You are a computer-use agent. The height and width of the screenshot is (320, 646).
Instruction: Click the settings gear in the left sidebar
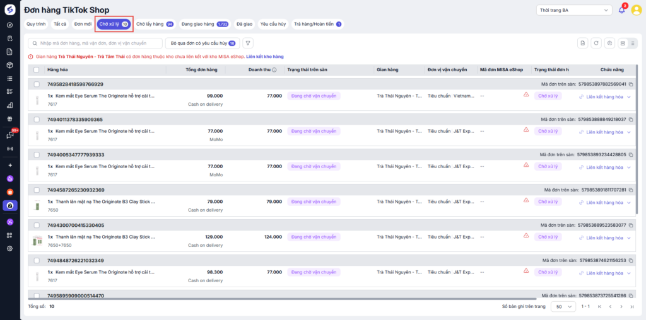pyautogui.click(x=9, y=248)
